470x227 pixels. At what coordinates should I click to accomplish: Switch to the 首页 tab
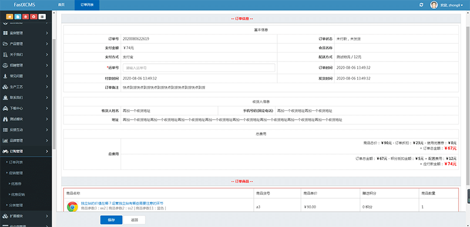[61, 5]
